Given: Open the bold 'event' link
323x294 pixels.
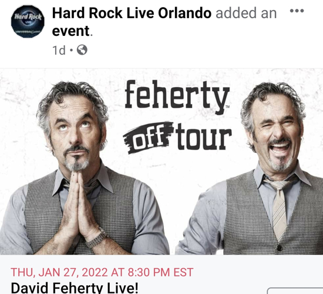Looking at the screenshot, I should tap(70, 31).
